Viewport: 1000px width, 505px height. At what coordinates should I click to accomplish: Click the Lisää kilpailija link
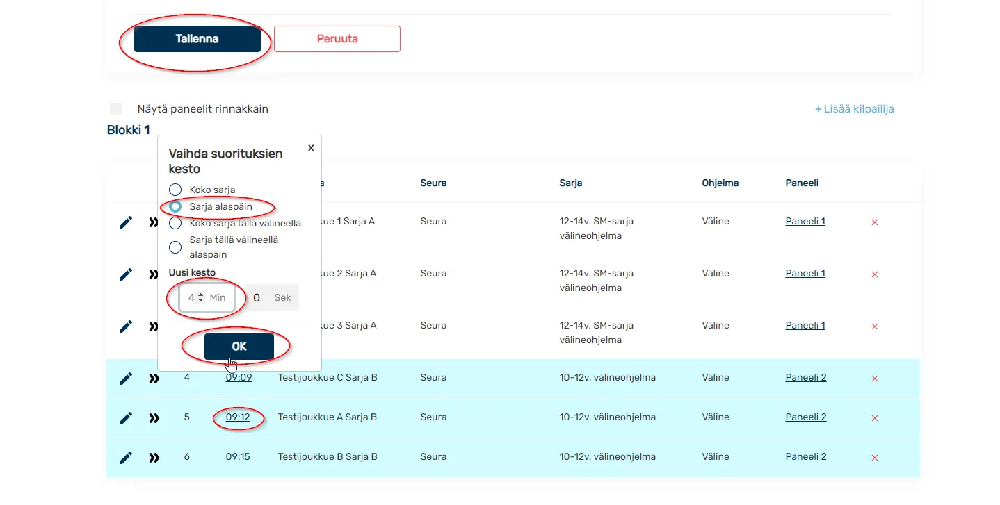pyautogui.click(x=855, y=109)
